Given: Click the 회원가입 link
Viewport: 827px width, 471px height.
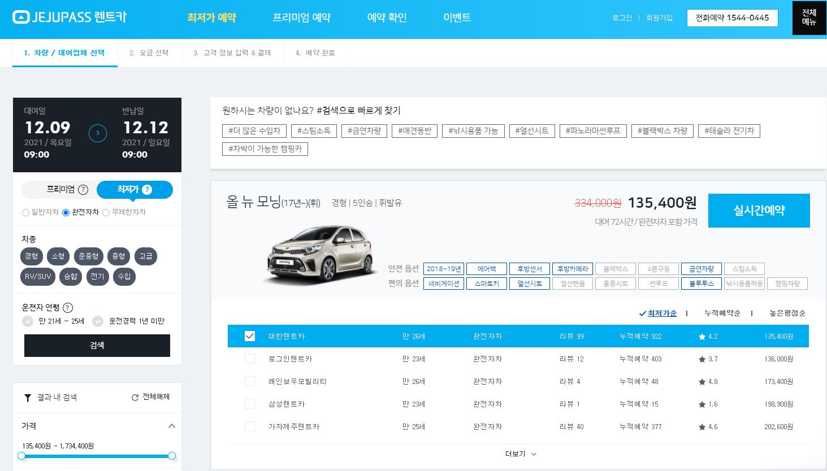Looking at the screenshot, I should 660,18.
